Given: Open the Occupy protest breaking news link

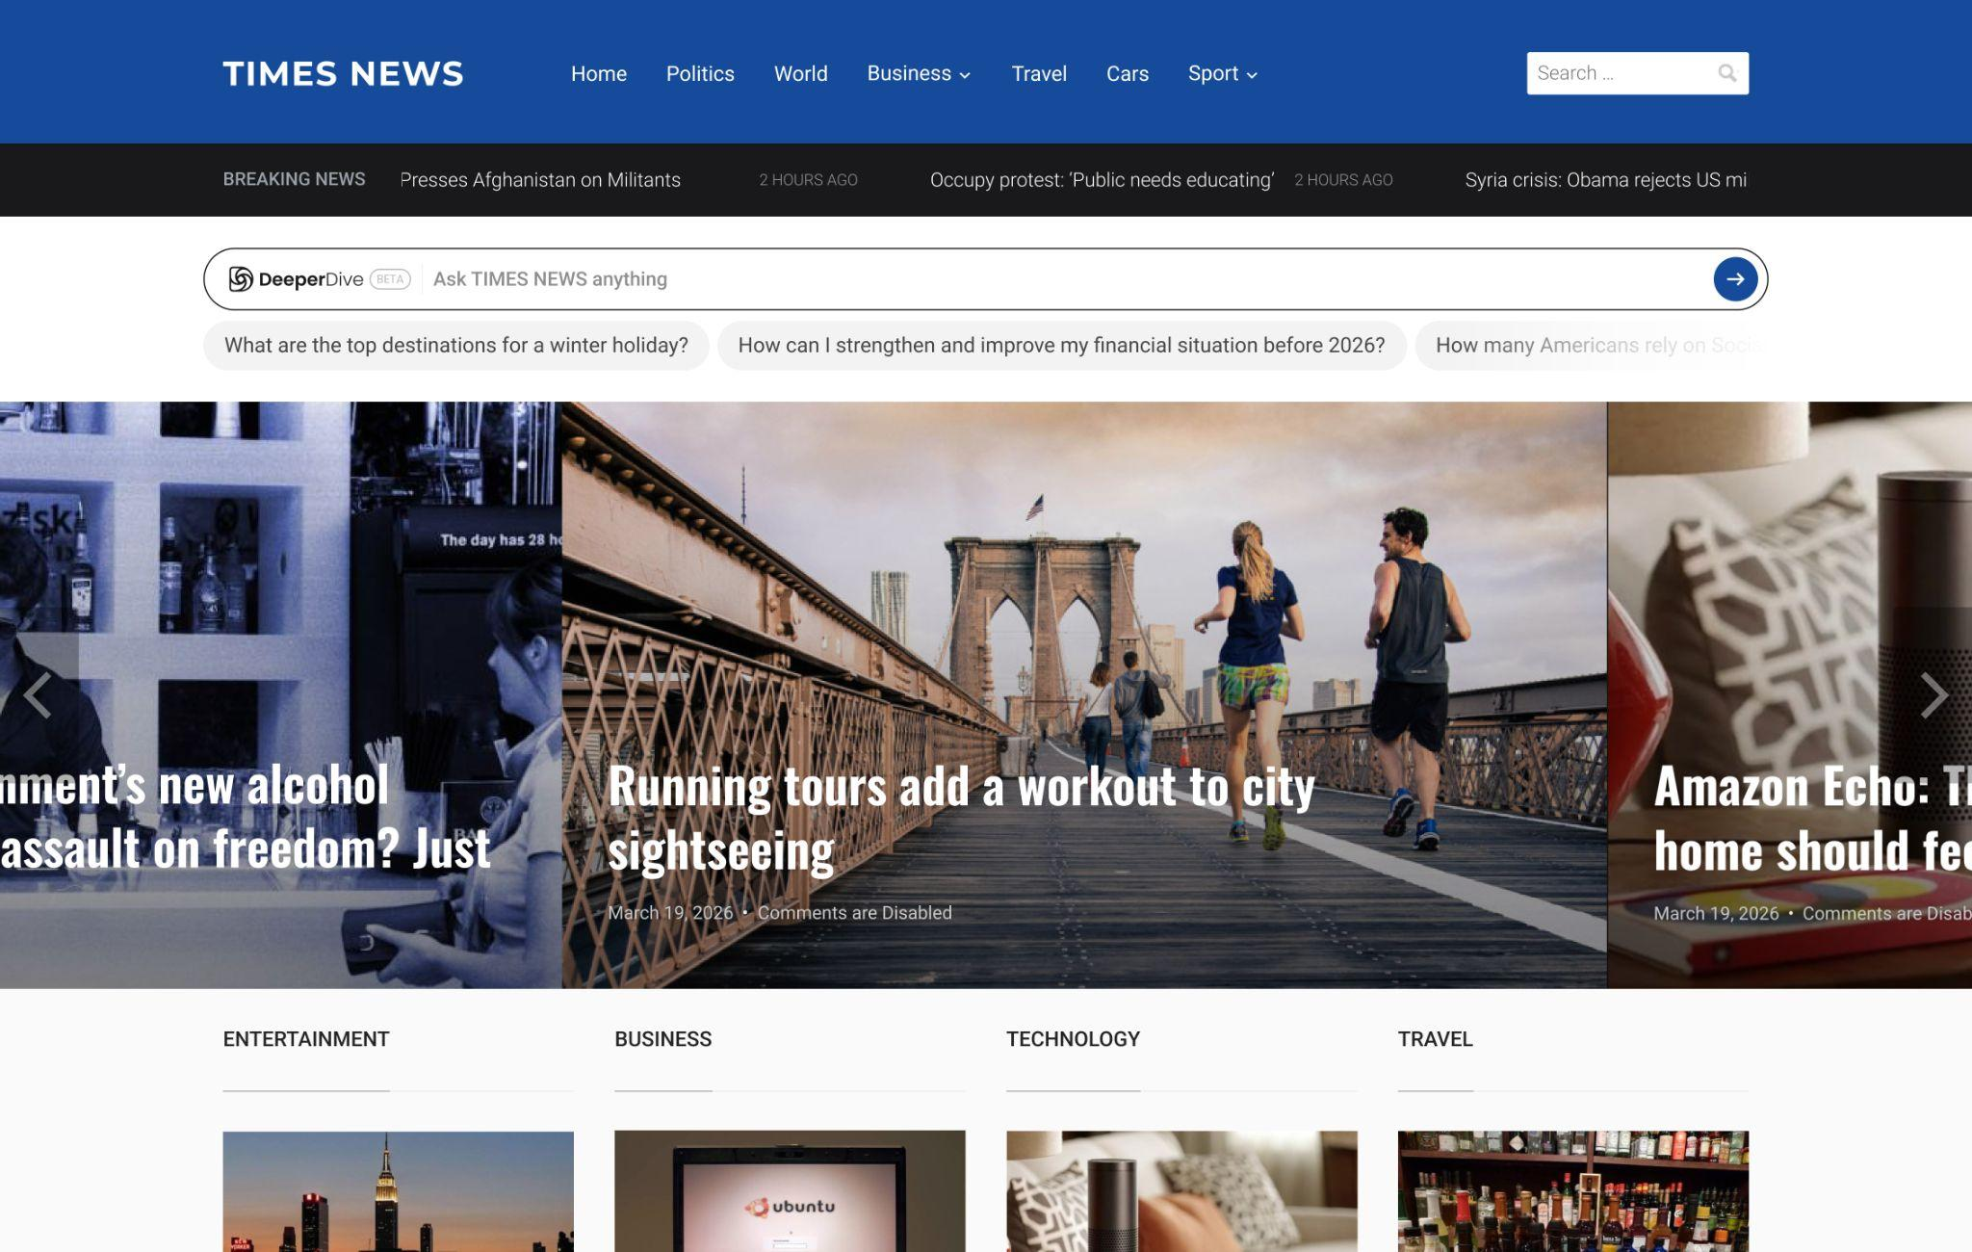Looking at the screenshot, I should point(1102,180).
